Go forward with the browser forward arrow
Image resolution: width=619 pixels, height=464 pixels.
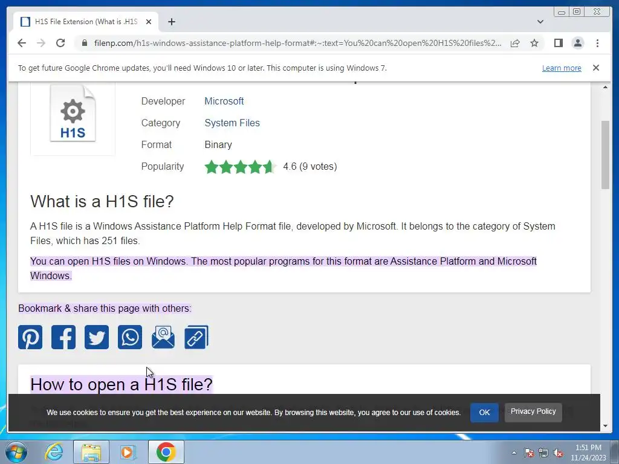[41, 43]
